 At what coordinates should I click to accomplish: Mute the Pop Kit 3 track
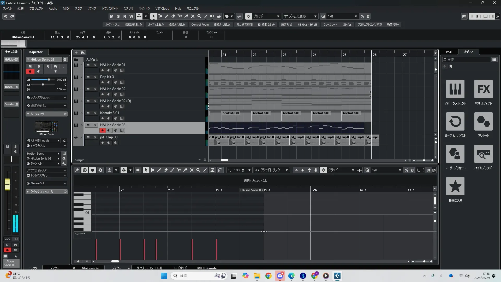pos(88,77)
